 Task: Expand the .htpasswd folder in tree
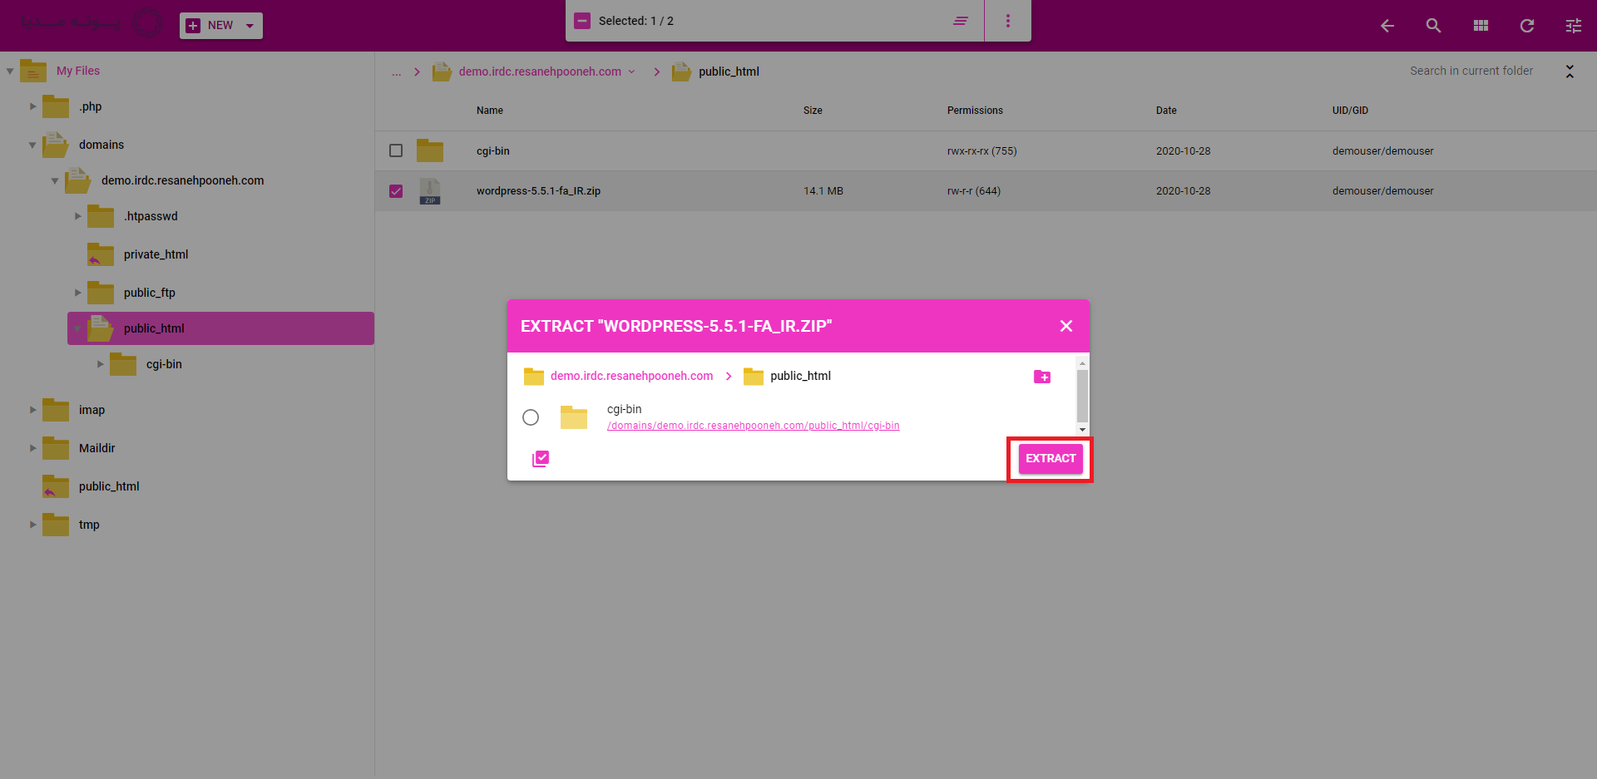78,216
